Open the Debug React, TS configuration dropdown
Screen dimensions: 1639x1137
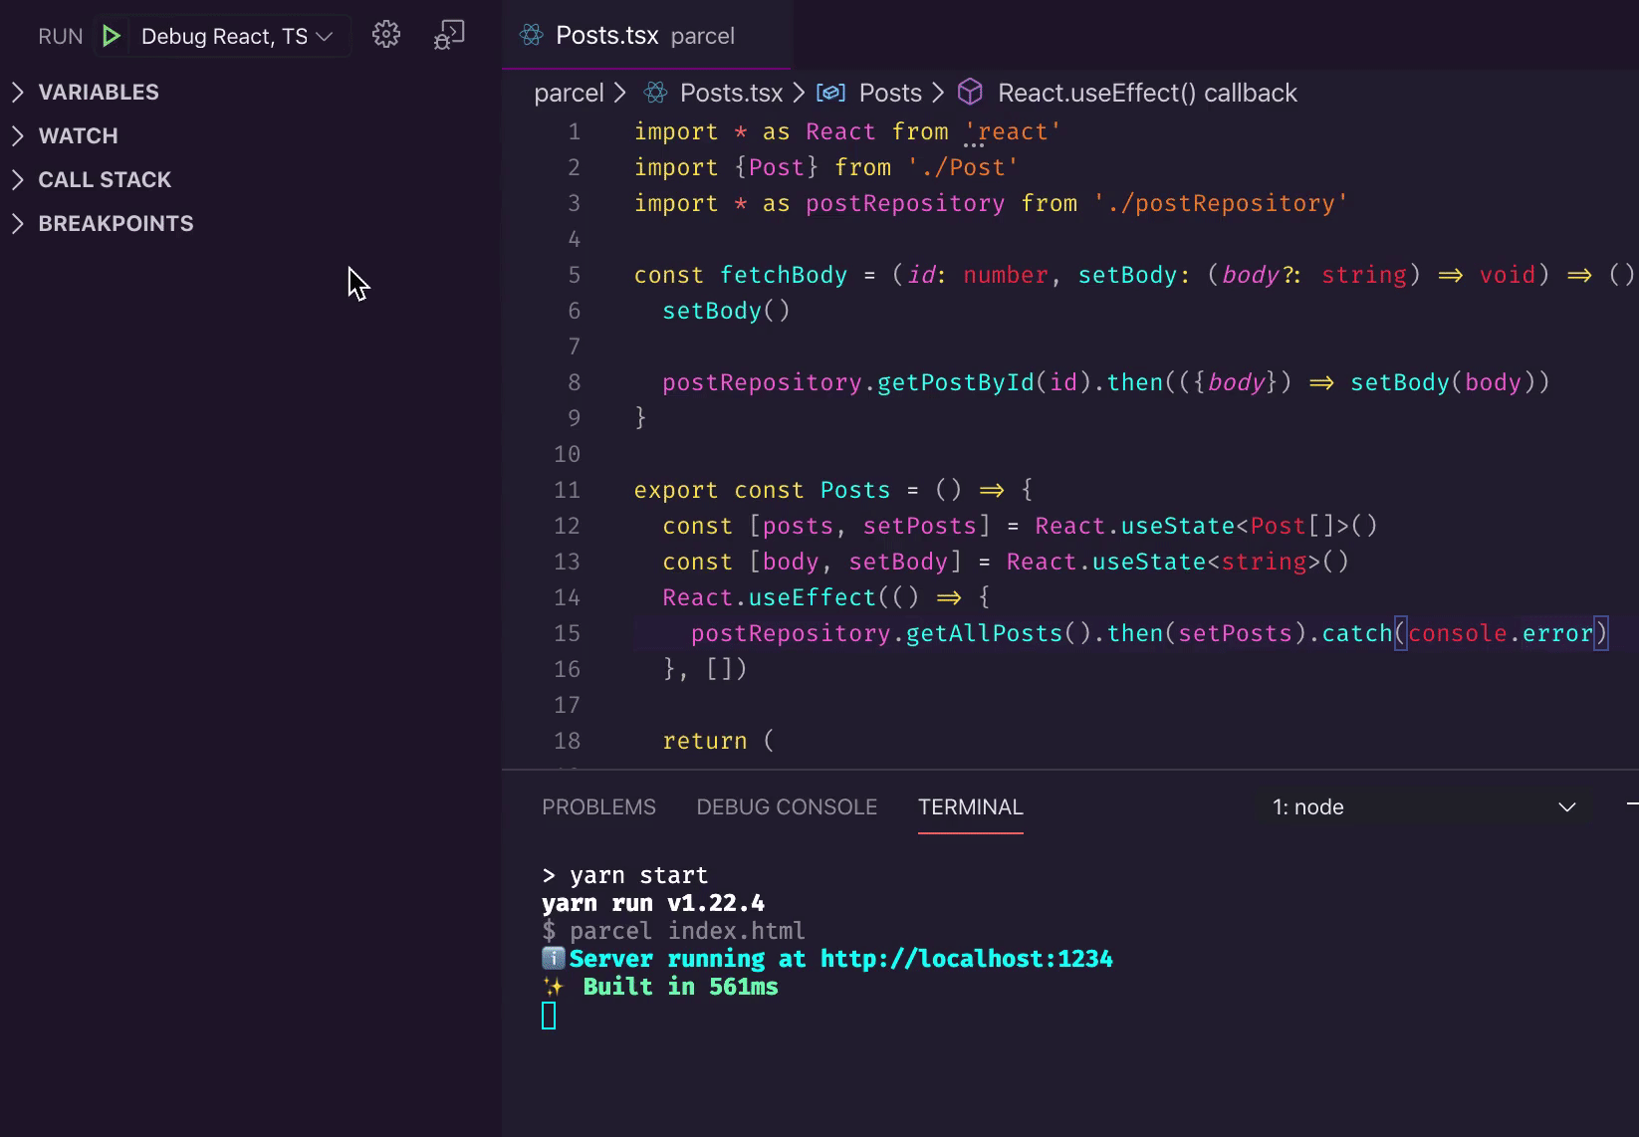click(x=237, y=37)
